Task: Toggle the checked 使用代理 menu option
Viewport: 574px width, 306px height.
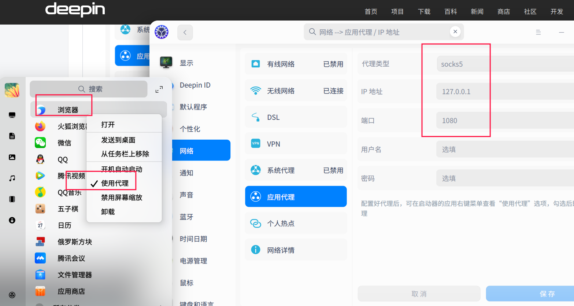Action: 124,183
